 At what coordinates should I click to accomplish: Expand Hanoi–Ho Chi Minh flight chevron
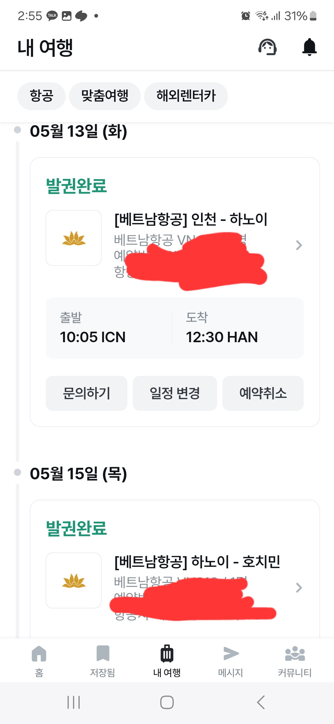click(x=299, y=587)
